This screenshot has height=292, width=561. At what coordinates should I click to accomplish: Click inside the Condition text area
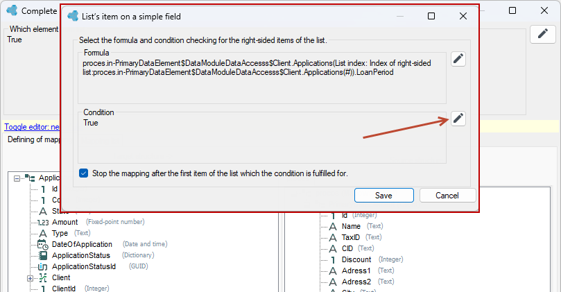262,139
